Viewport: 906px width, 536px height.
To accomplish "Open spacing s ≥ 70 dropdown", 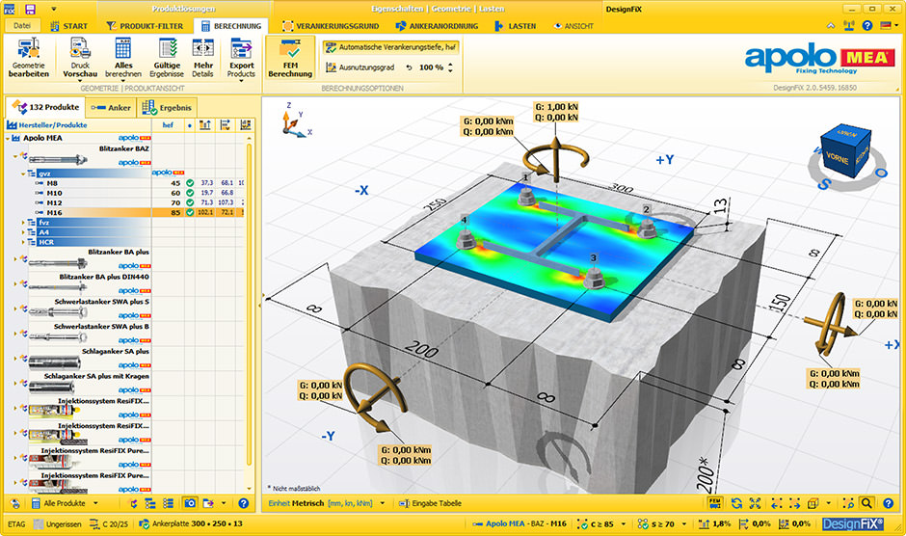I will 685,523.
